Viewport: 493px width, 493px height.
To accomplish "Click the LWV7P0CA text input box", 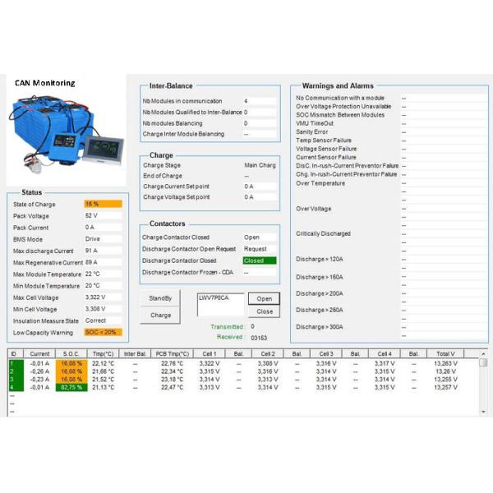I will pos(220,304).
